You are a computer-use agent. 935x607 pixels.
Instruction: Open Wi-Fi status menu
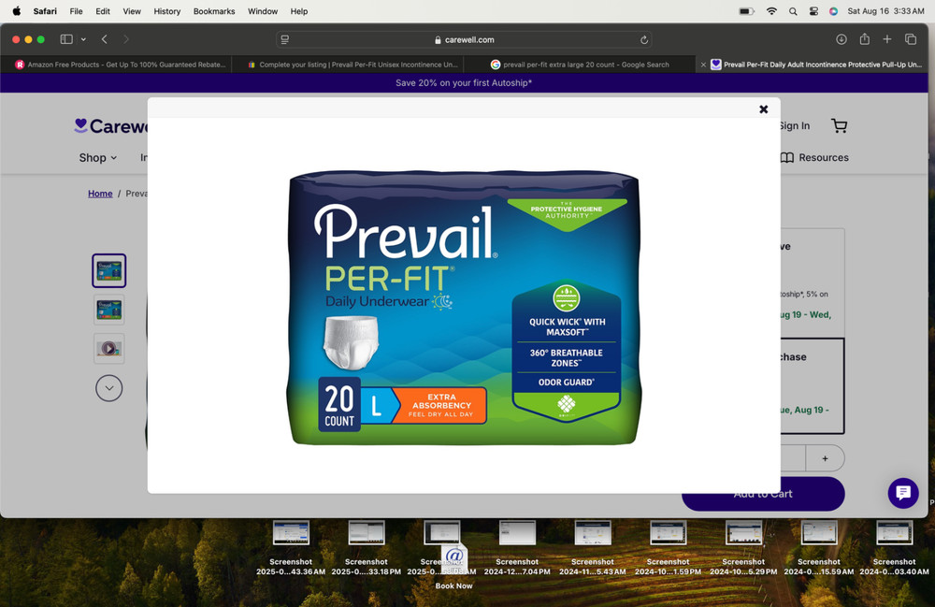click(x=771, y=10)
